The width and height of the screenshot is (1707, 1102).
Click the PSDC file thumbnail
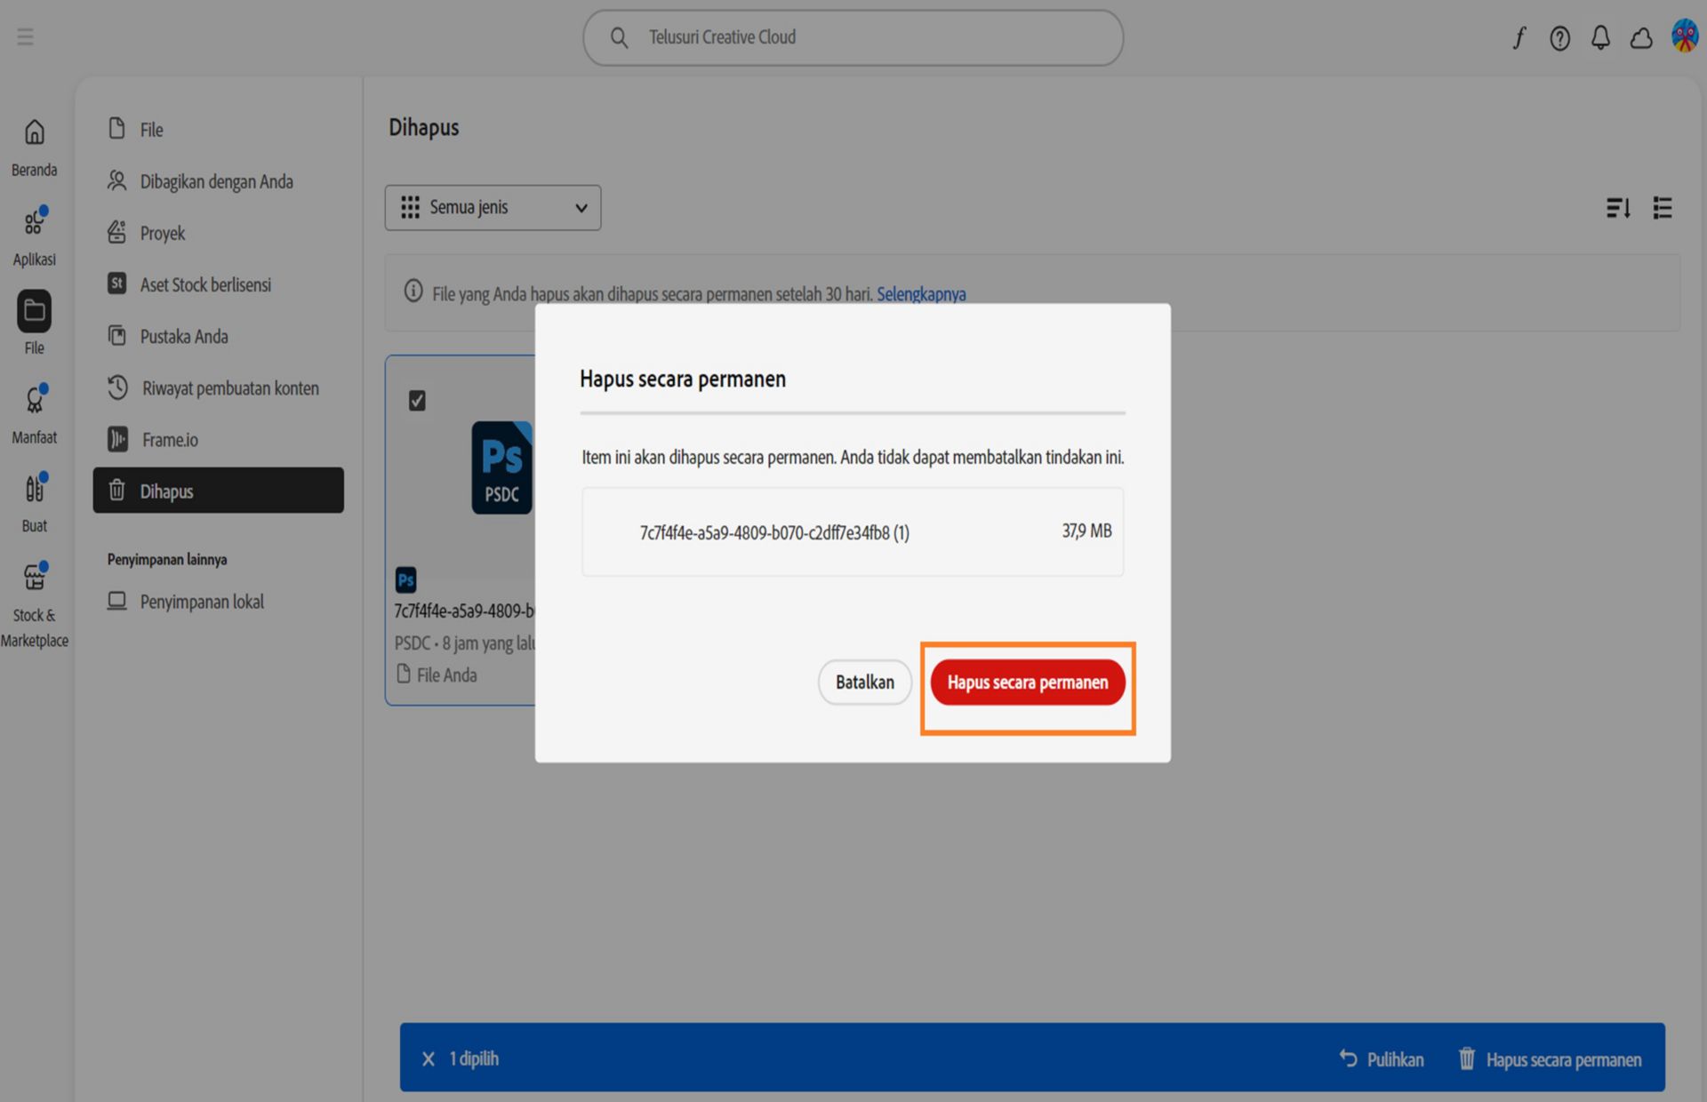tap(501, 467)
